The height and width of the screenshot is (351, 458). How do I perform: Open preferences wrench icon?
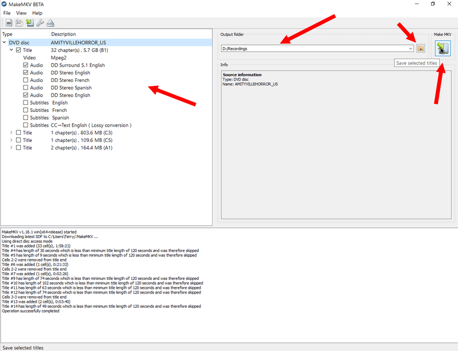pyautogui.click(x=40, y=23)
